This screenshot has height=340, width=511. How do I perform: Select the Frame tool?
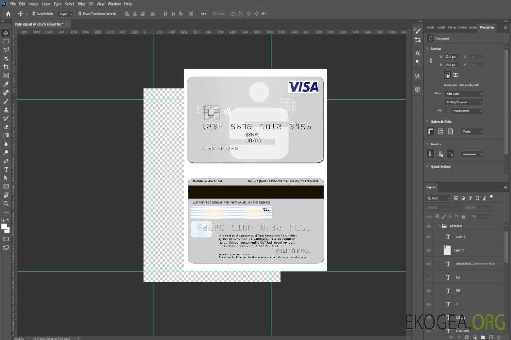pos(6,76)
